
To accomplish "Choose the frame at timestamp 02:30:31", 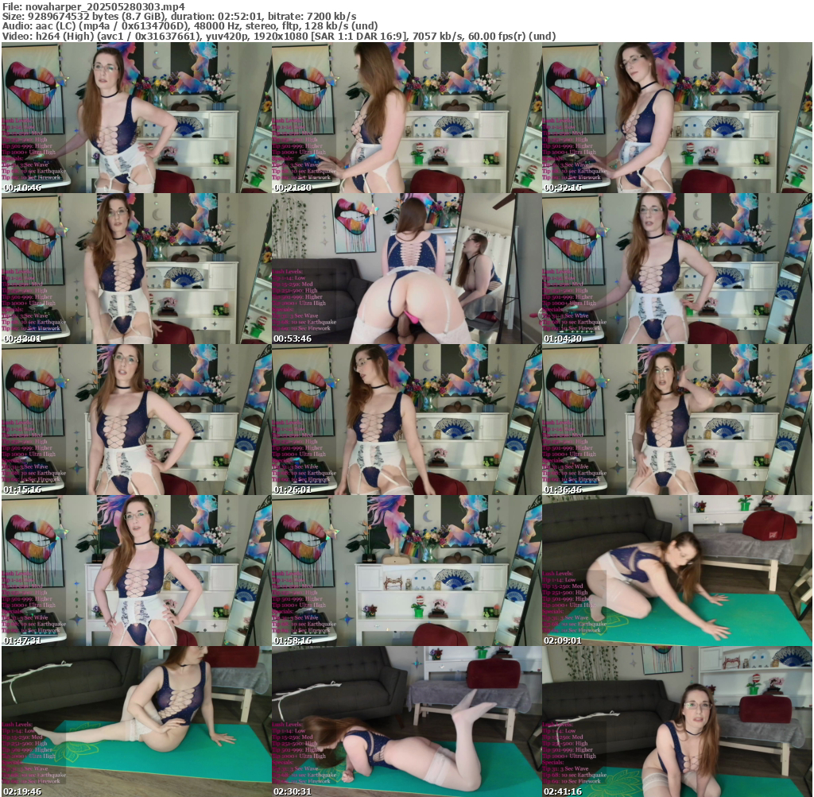I will coord(406,722).
